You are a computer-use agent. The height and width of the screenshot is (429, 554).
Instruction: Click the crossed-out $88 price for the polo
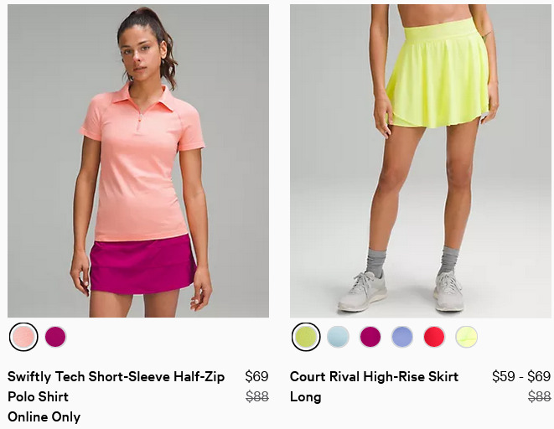[x=257, y=396]
